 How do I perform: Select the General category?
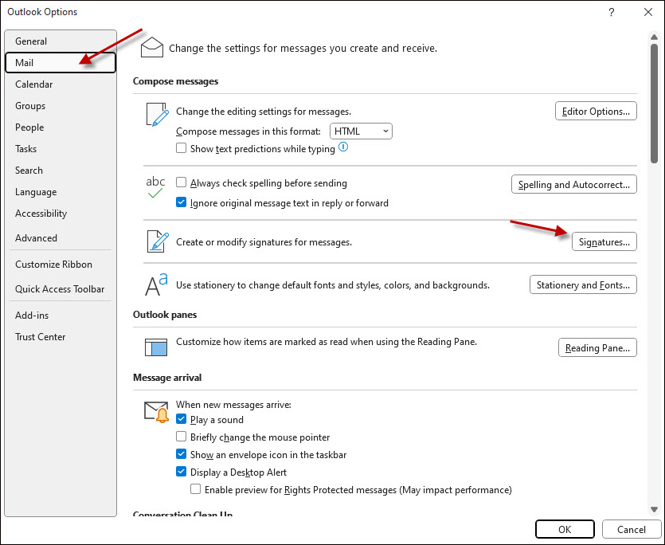[61, 41]
